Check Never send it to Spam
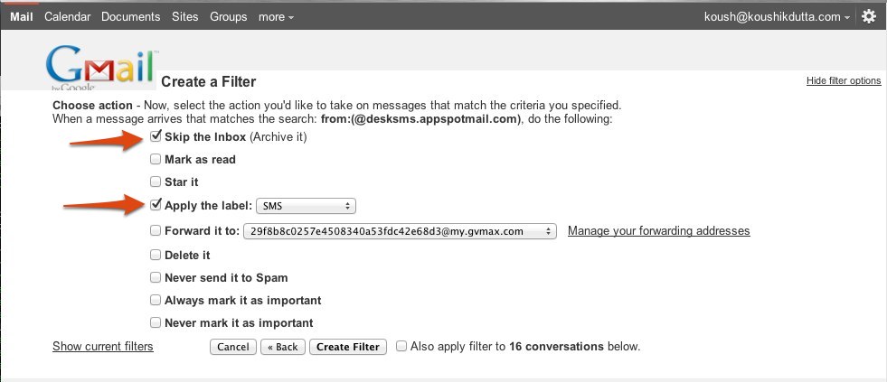 [156, 278]
